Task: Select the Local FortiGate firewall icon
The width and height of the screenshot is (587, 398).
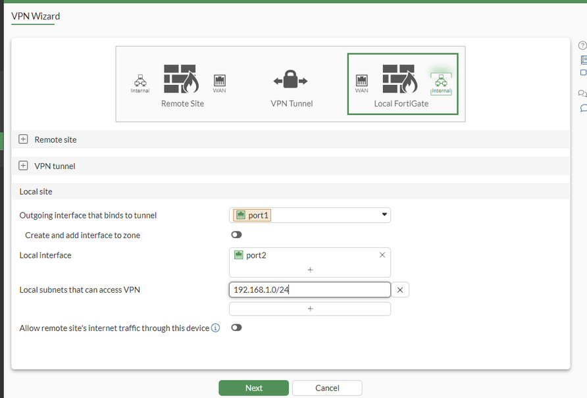Action: 400,79
